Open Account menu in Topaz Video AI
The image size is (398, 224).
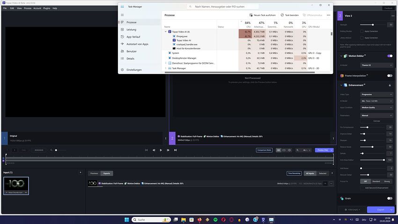tap(37, 8)
